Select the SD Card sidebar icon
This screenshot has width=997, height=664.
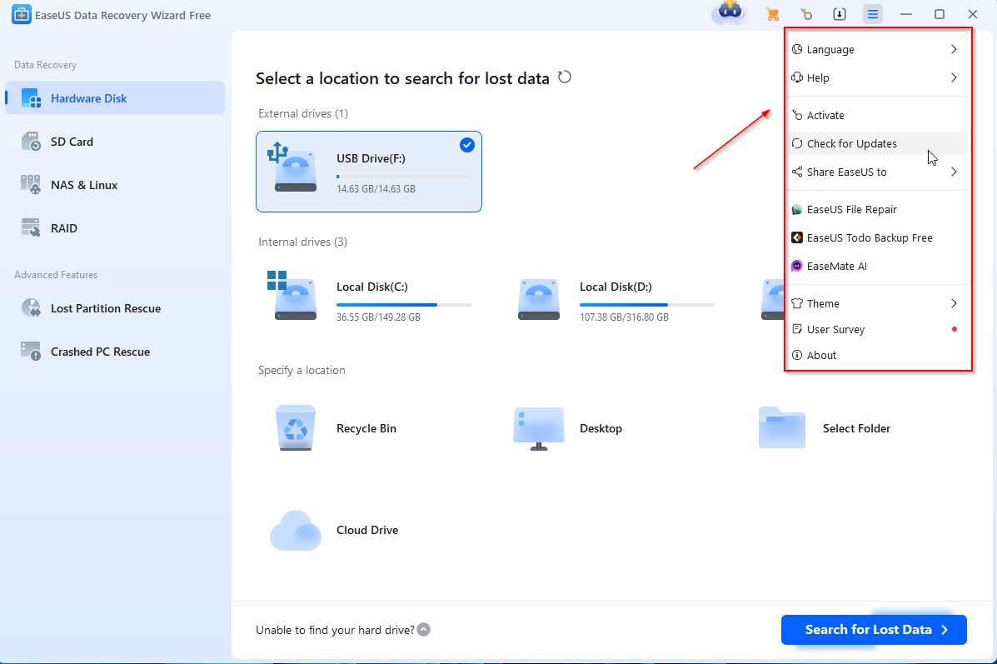(31, 141)
